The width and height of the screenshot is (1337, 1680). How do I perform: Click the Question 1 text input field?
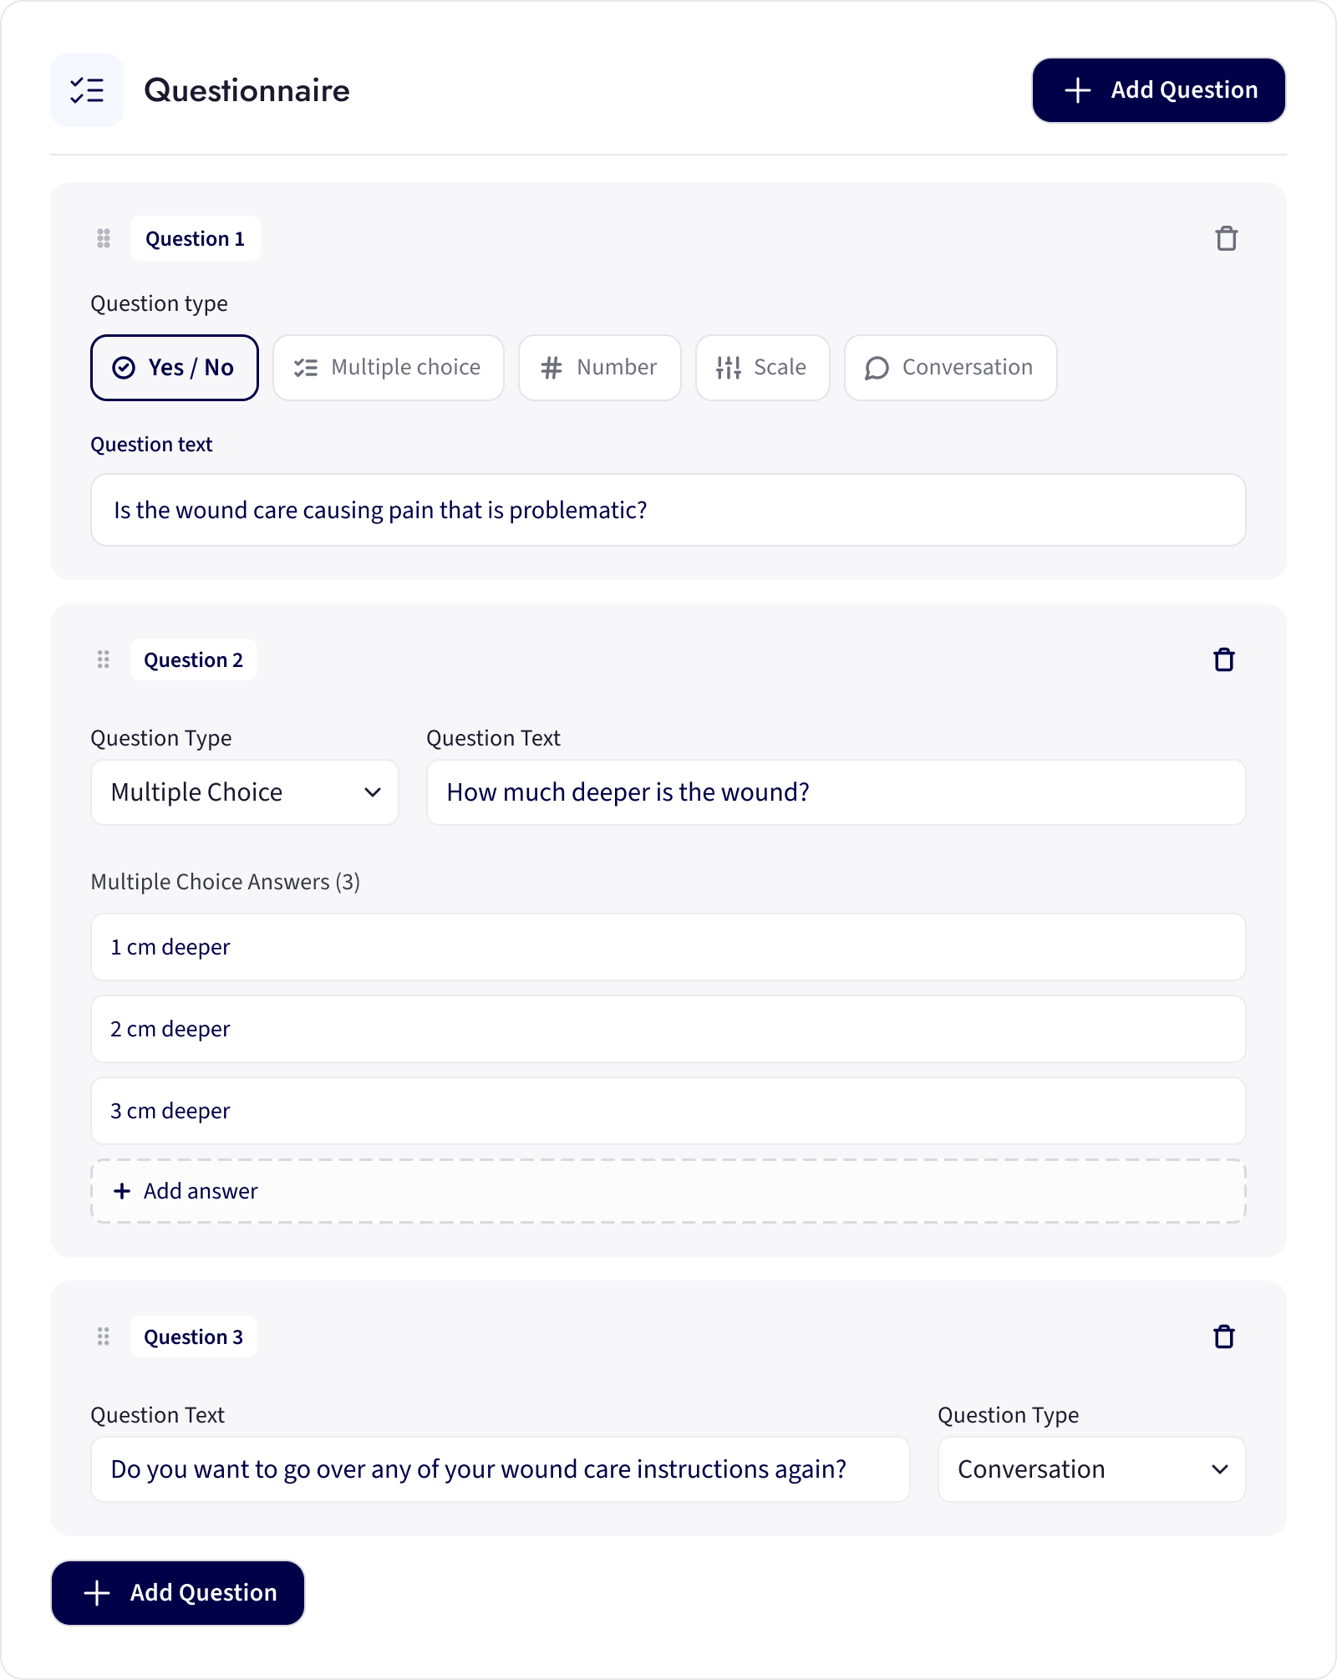[668, 510]
